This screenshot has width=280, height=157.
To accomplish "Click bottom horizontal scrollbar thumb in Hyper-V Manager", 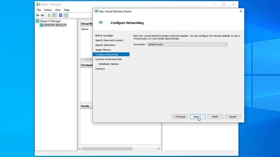I will click(x=107, y=148).
